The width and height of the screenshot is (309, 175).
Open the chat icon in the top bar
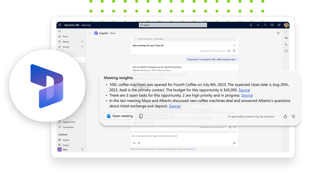272,25
